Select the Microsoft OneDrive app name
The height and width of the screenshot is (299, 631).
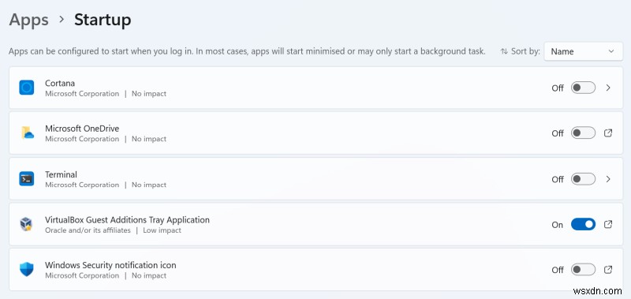click(x=82, y=129)
